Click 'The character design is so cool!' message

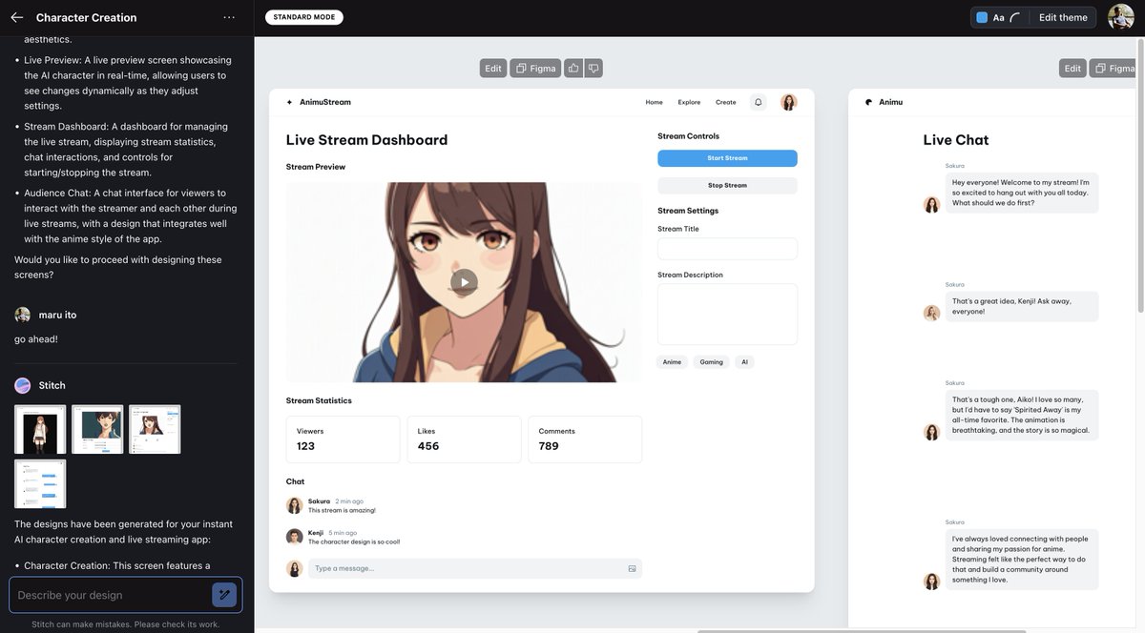click(354, 541)
